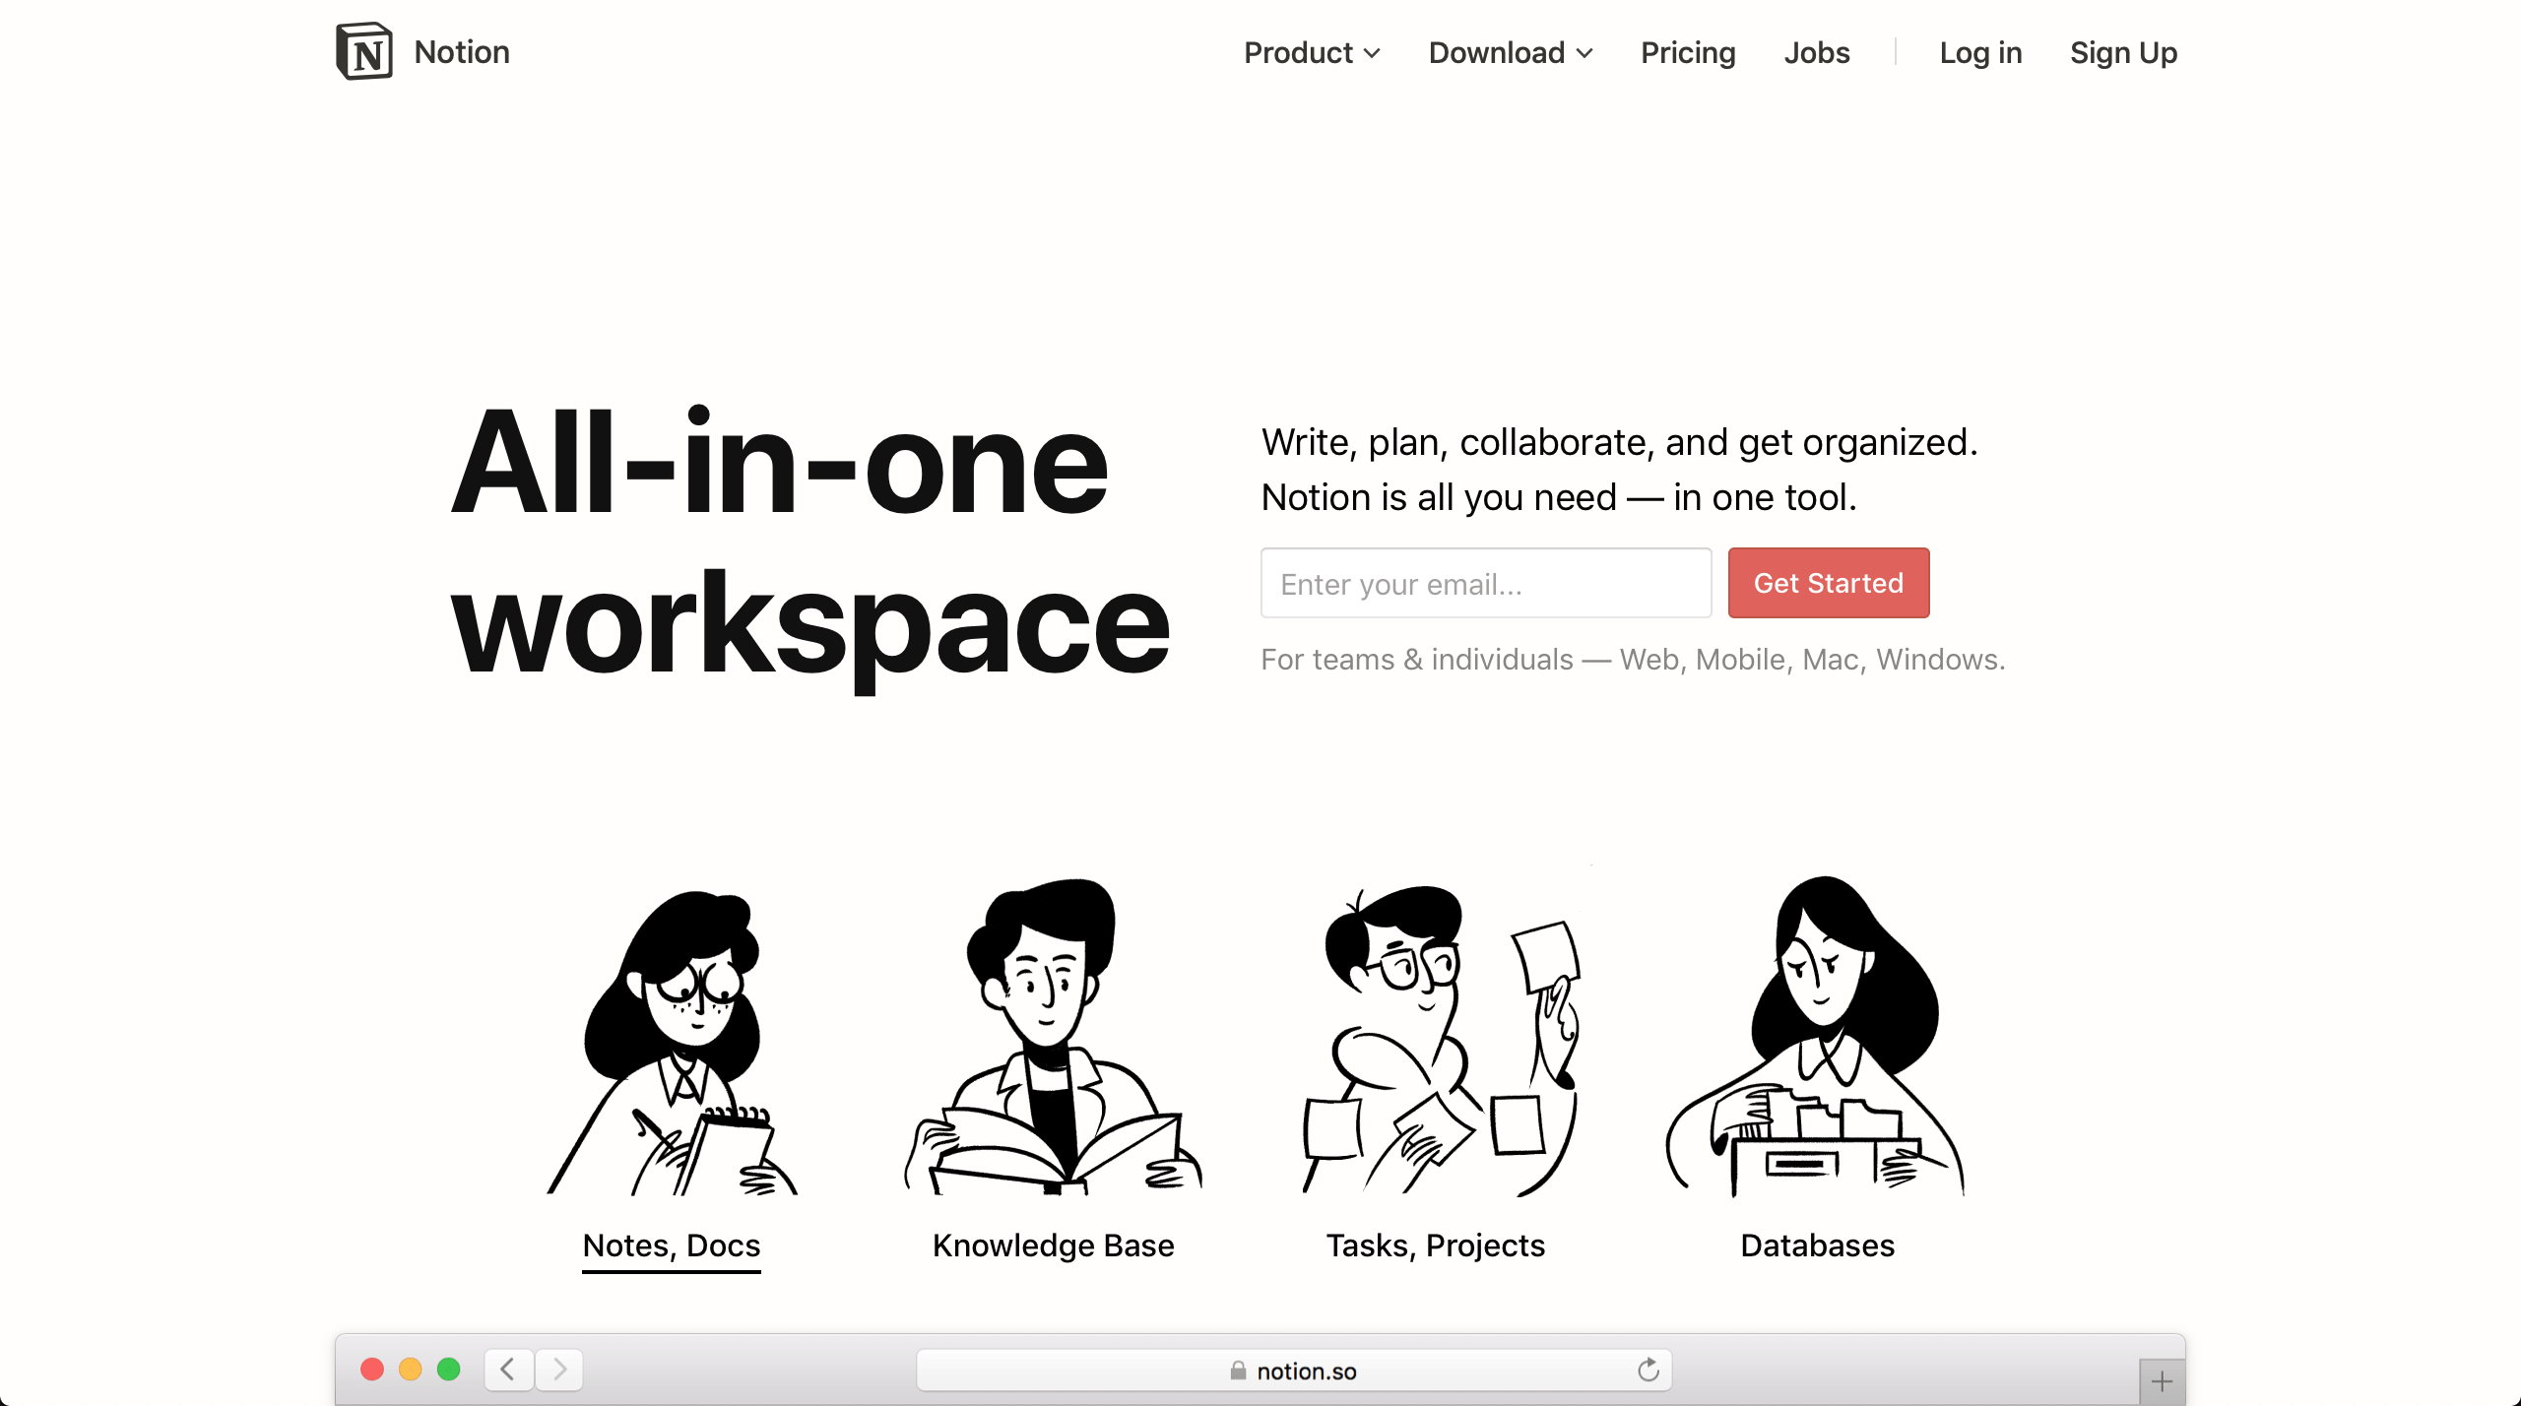Click the Get Started button

1829,582
